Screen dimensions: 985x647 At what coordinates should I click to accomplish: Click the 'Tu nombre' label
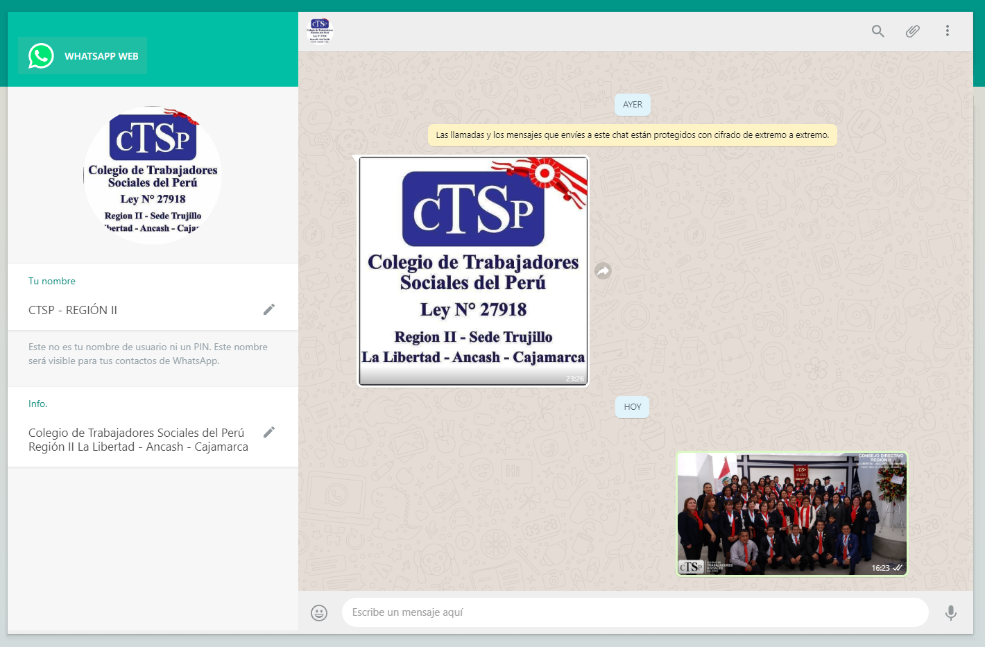pos(52,281)
